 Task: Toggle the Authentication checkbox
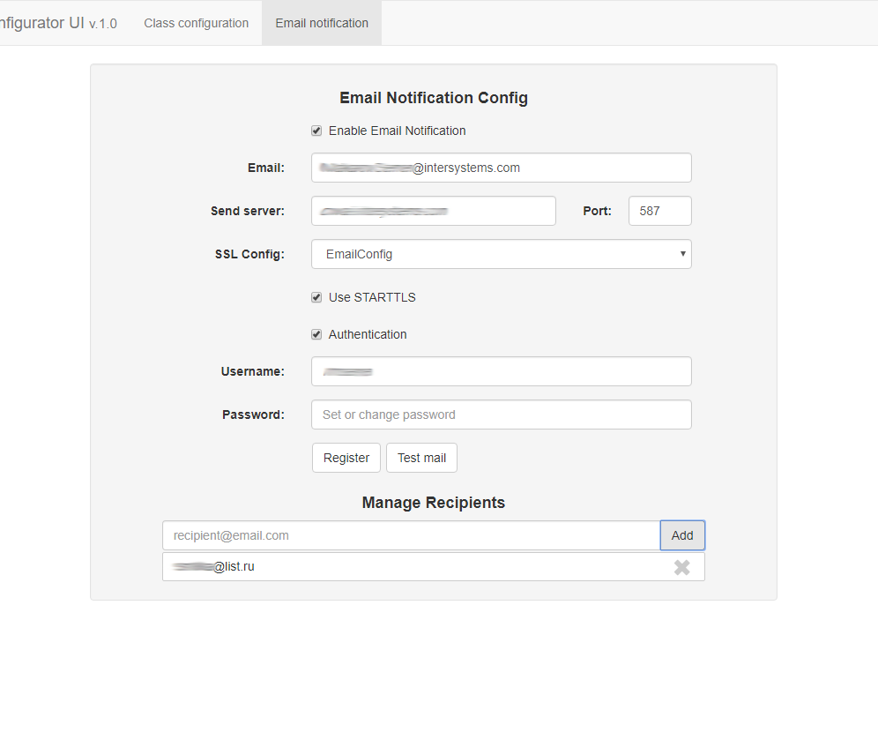pos(316,334)
